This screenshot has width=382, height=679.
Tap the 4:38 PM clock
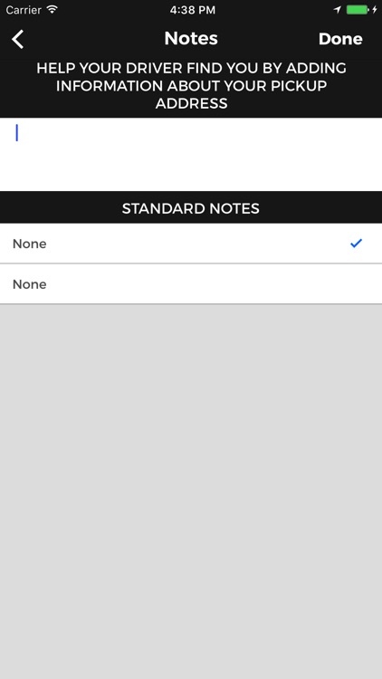(192, 10)
